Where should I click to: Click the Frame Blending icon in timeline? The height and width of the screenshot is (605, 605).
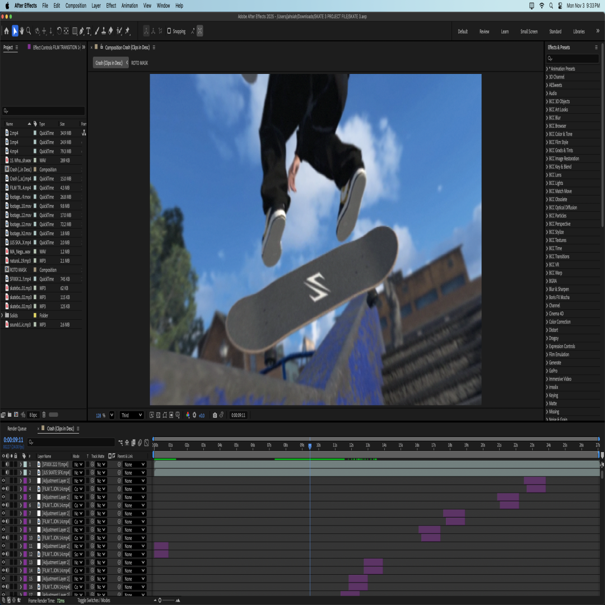(x=133, y=443)
